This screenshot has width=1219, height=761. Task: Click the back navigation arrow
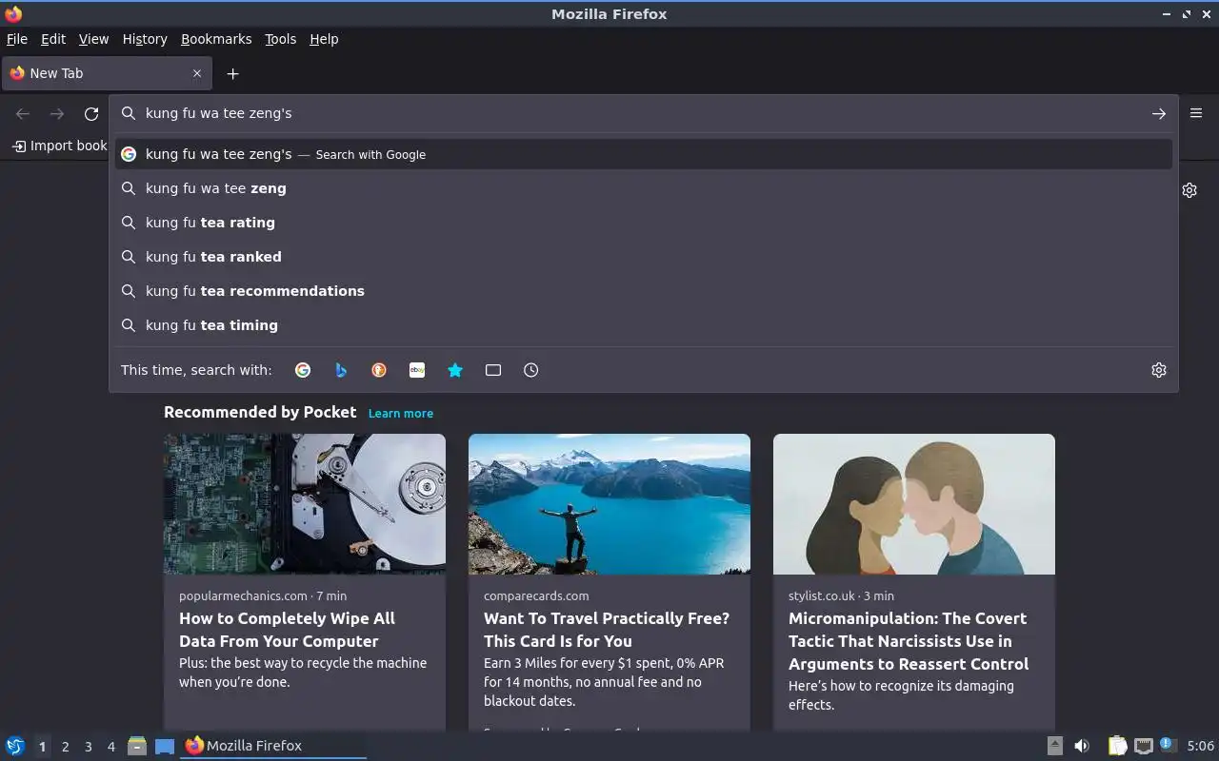(x=23, y=113)
